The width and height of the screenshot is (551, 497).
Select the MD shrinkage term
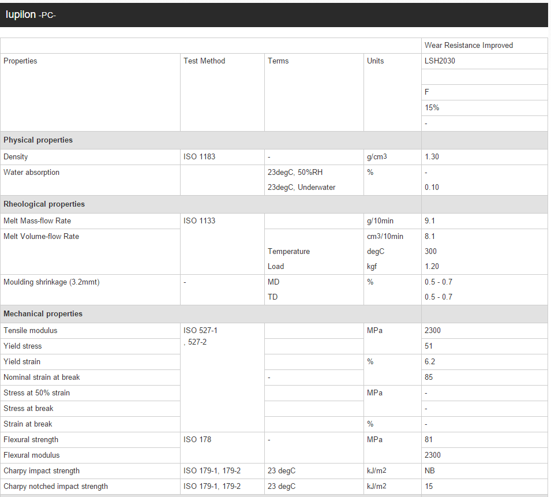point(273,282)
